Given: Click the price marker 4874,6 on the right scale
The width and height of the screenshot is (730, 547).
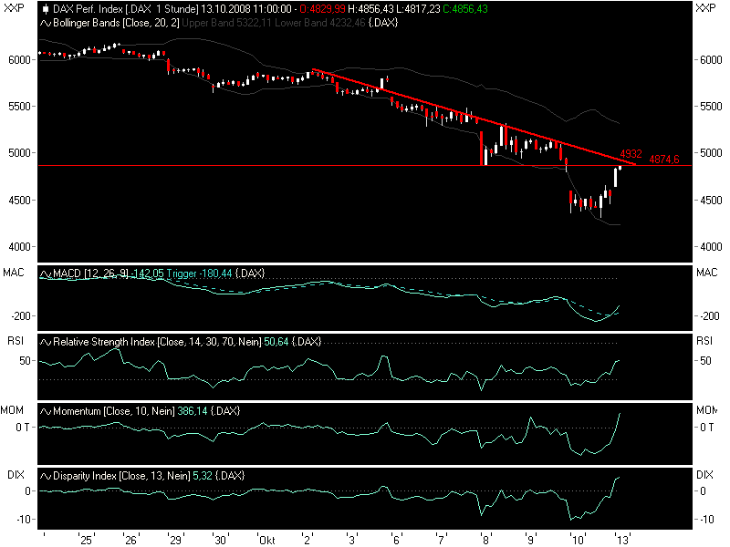Looking at the screenshot, I should tap(664, 160).
